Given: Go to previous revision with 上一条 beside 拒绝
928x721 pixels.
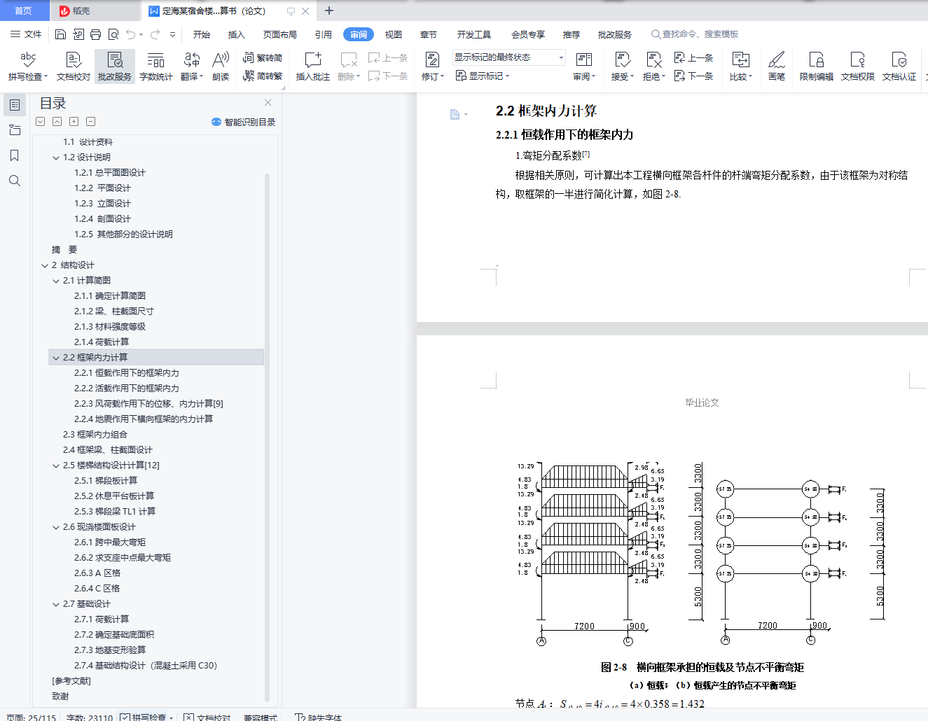Looking at the screenshot, I should point(693,58).
